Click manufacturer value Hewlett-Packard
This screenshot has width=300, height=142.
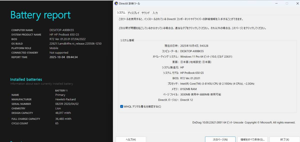[65, 99]
